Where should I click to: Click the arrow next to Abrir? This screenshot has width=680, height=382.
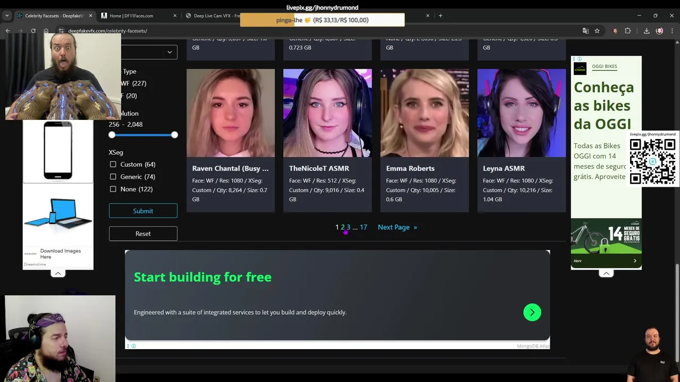coord(635,261)
